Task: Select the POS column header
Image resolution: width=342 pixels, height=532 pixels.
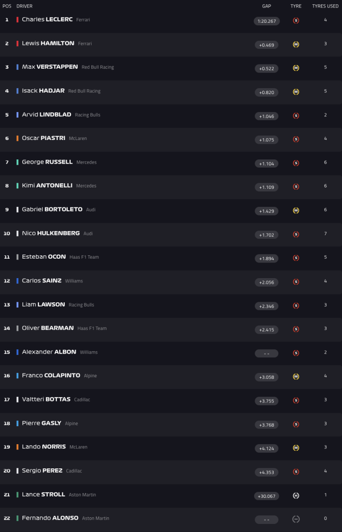Action: pos(7,6)
